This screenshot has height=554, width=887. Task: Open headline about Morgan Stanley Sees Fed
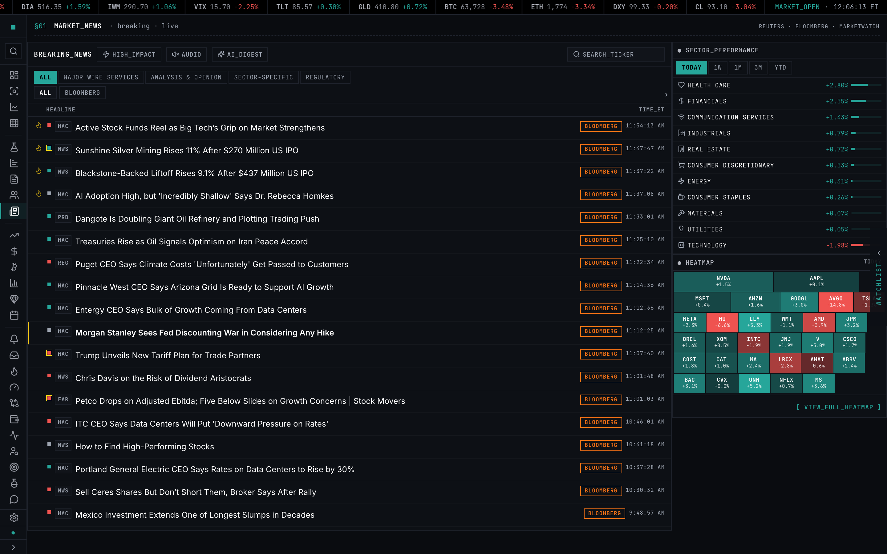[x=205, y=333]
